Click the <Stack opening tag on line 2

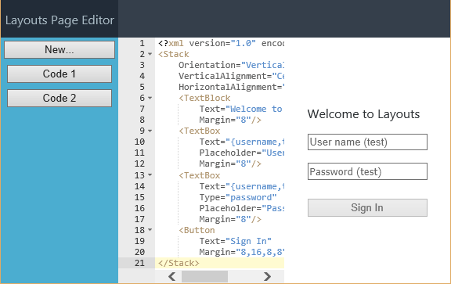(x=174, y=54)
